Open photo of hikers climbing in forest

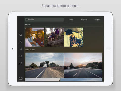54,37
